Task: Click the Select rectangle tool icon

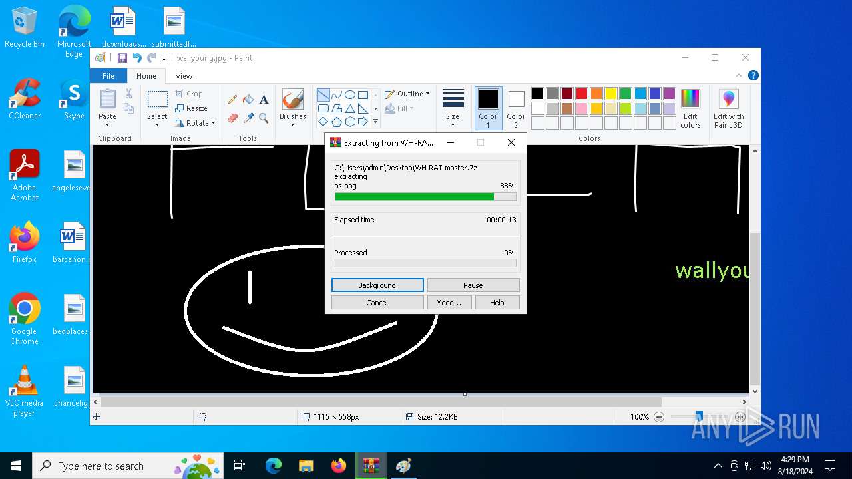Action: pos(157,100)
